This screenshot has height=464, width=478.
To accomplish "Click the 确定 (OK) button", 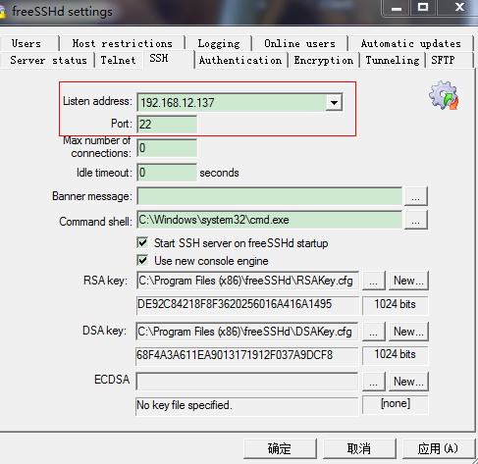I will pyautogui.click(x=280, y=448).
